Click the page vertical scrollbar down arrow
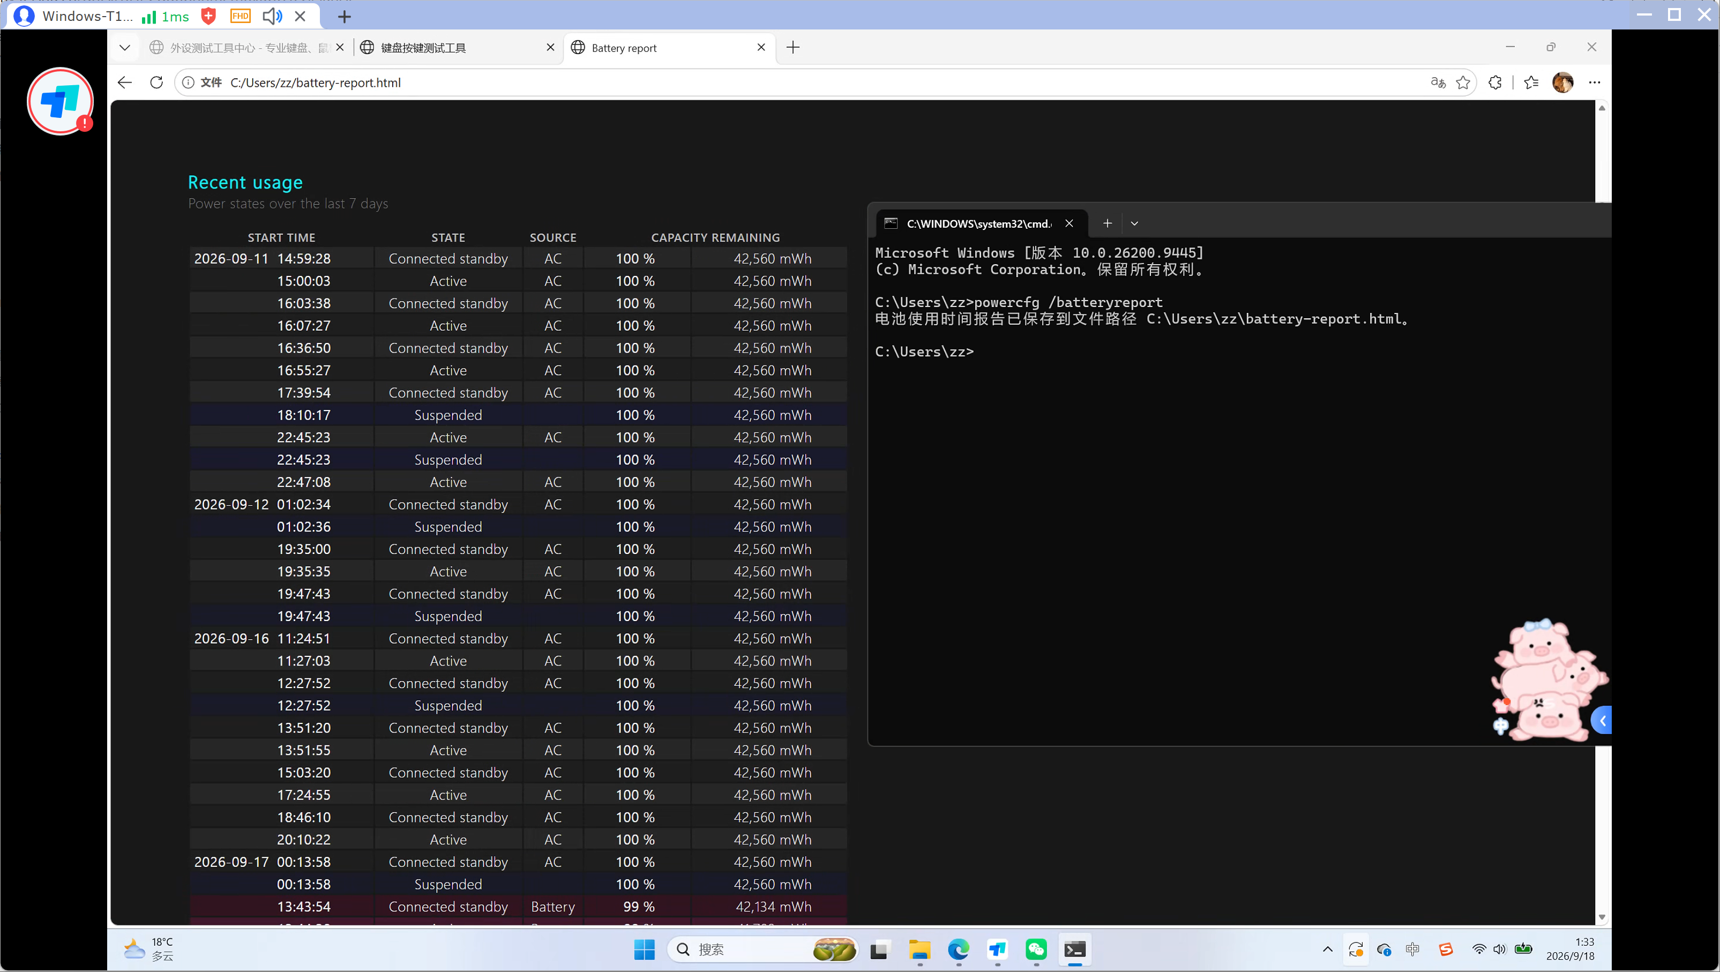This screenshot has width=1720, height=972. [1602, 918]
